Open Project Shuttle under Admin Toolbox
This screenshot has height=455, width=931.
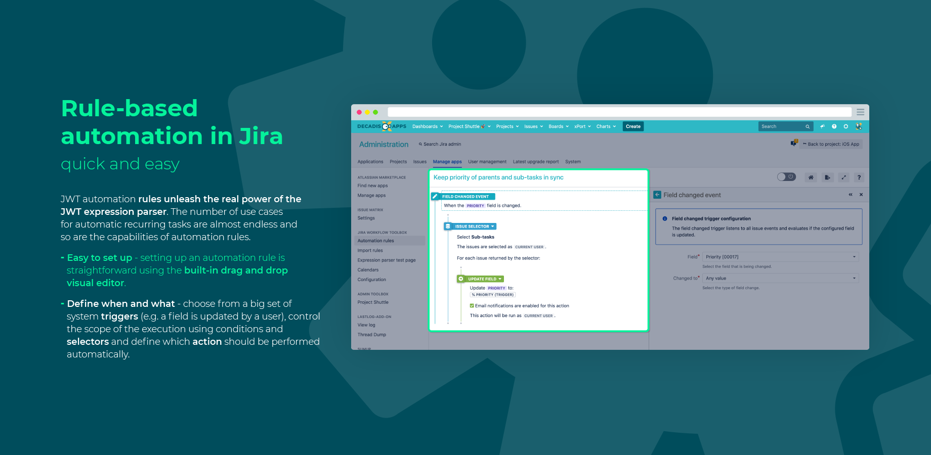(373, 302)
